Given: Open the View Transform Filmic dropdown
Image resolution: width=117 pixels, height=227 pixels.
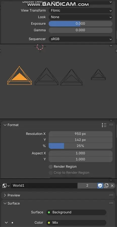Looking at the screenshot, I should point(80,11).
